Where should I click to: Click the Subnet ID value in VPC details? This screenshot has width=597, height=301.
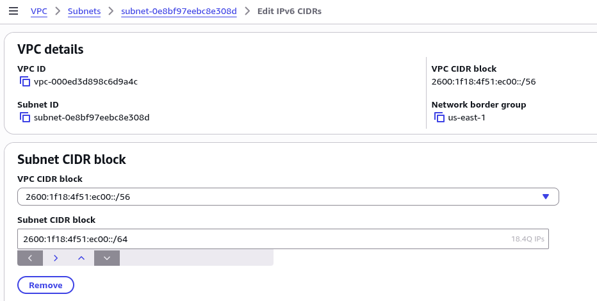coord(92,117)
